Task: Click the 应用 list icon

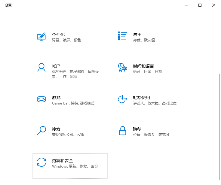Action: pyautogui.click(x=122, y=36)
